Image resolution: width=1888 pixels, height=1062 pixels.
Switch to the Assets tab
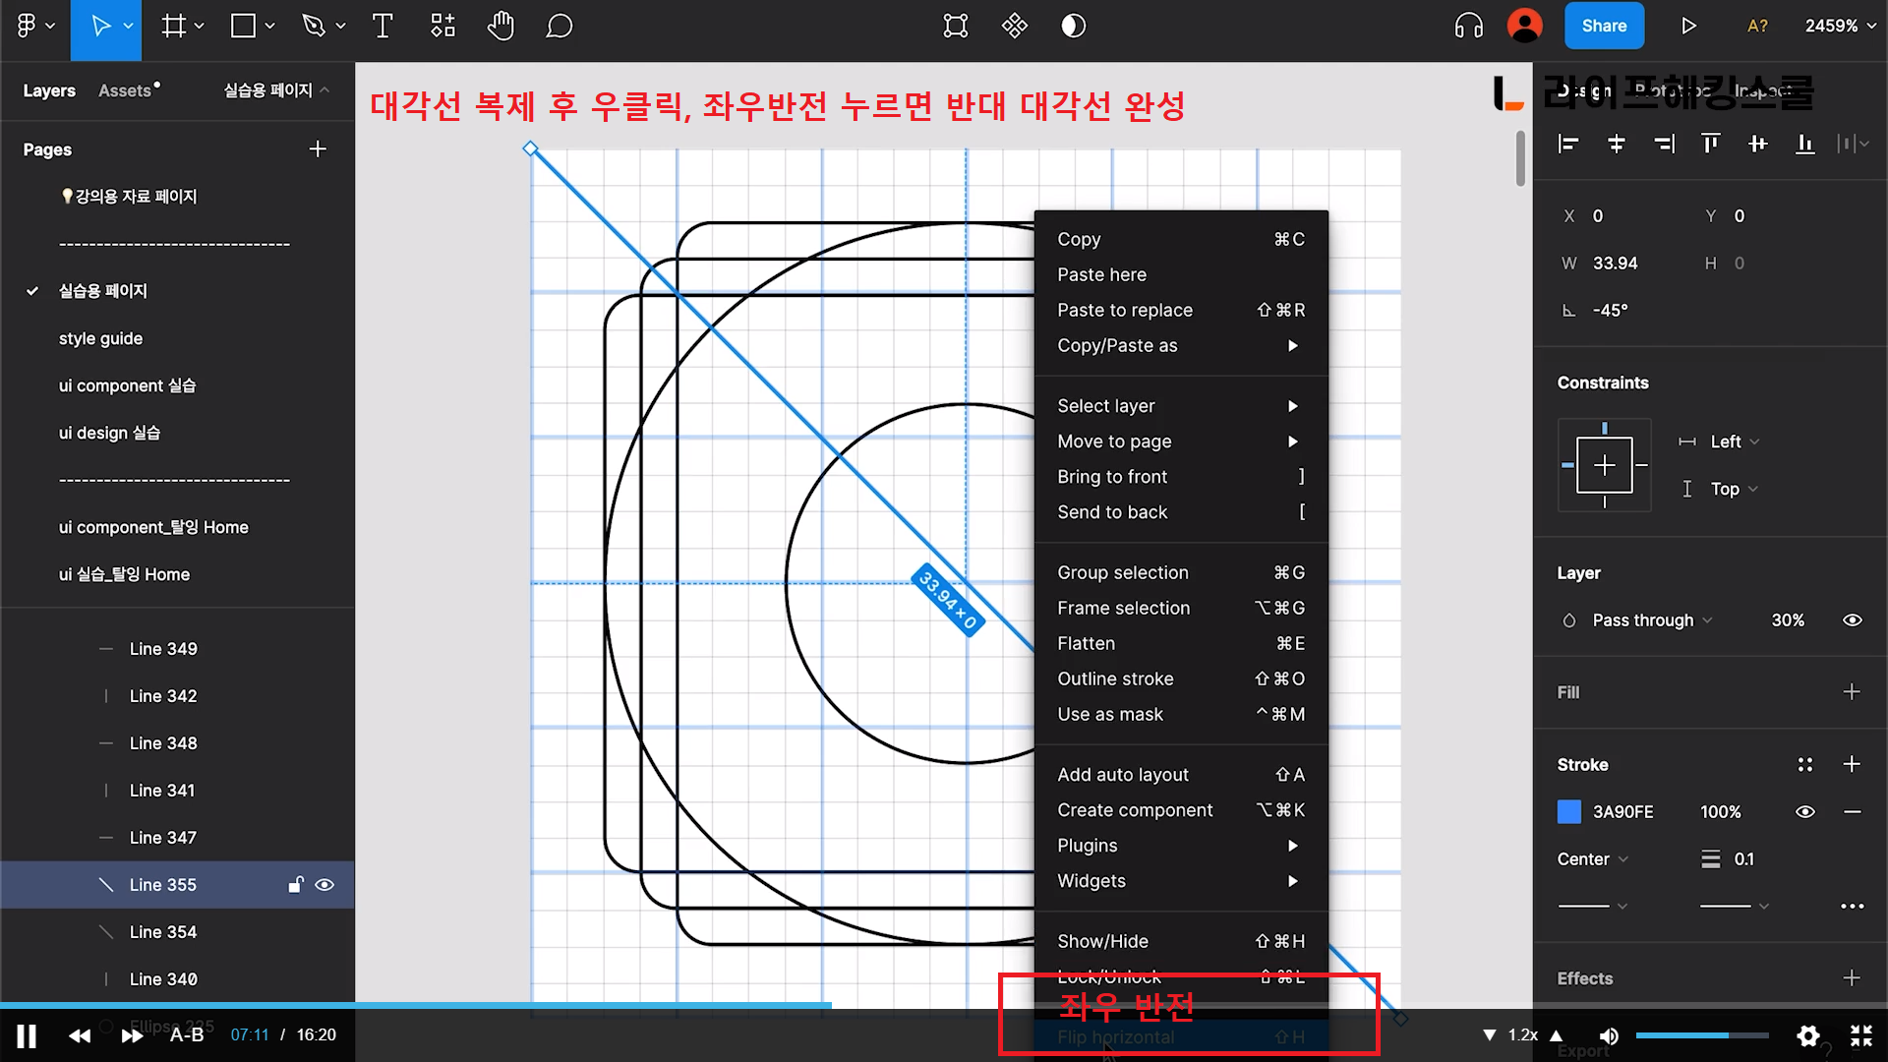point(126,90)
